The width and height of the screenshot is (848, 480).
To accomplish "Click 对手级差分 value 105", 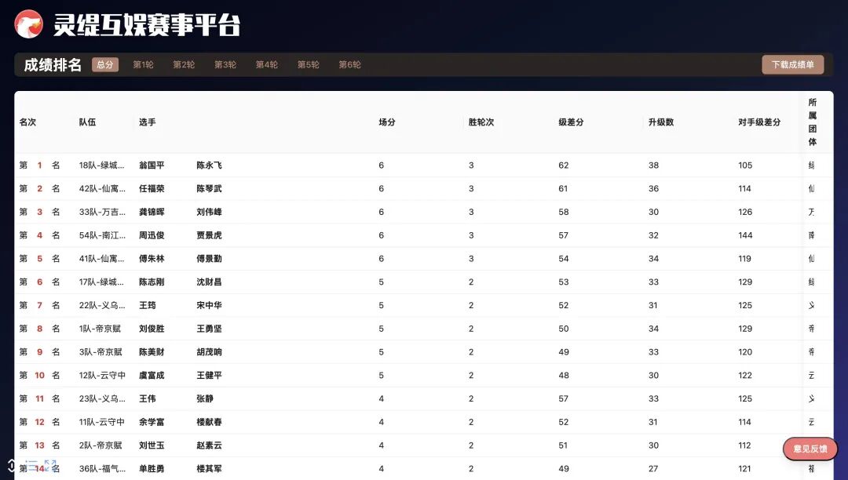I will click(745, 165).
